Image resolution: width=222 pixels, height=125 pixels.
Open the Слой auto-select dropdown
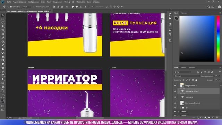click(26, 7)
